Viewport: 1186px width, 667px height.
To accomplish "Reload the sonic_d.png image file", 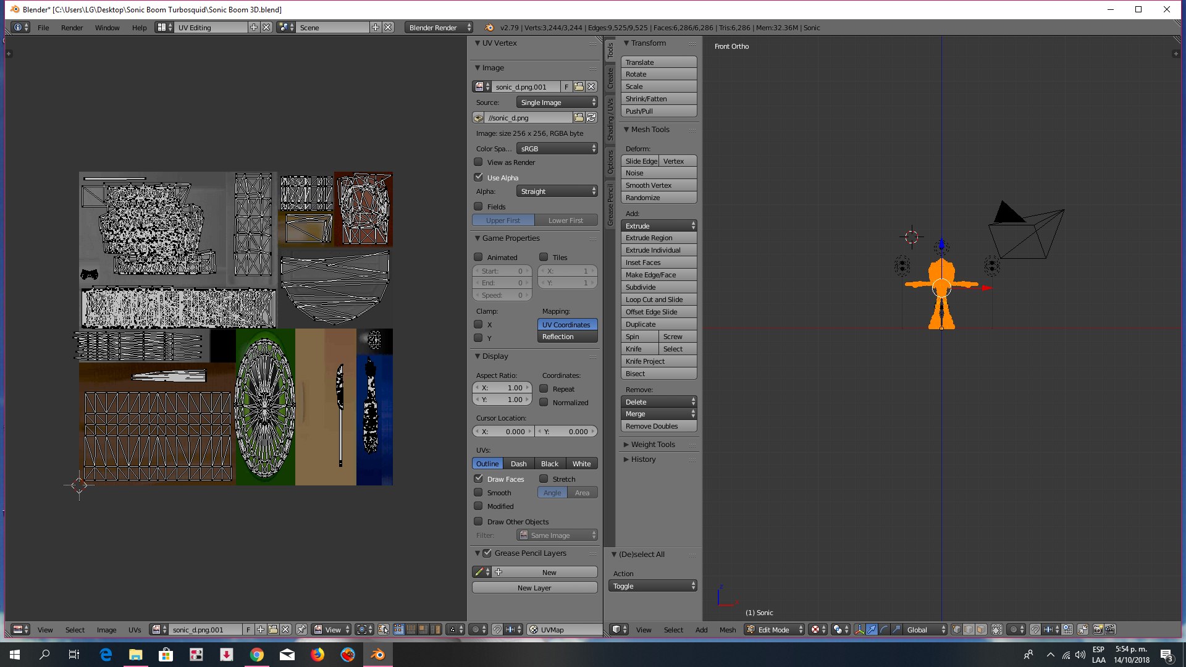I will pyautogui.click(x=591, y=117).
